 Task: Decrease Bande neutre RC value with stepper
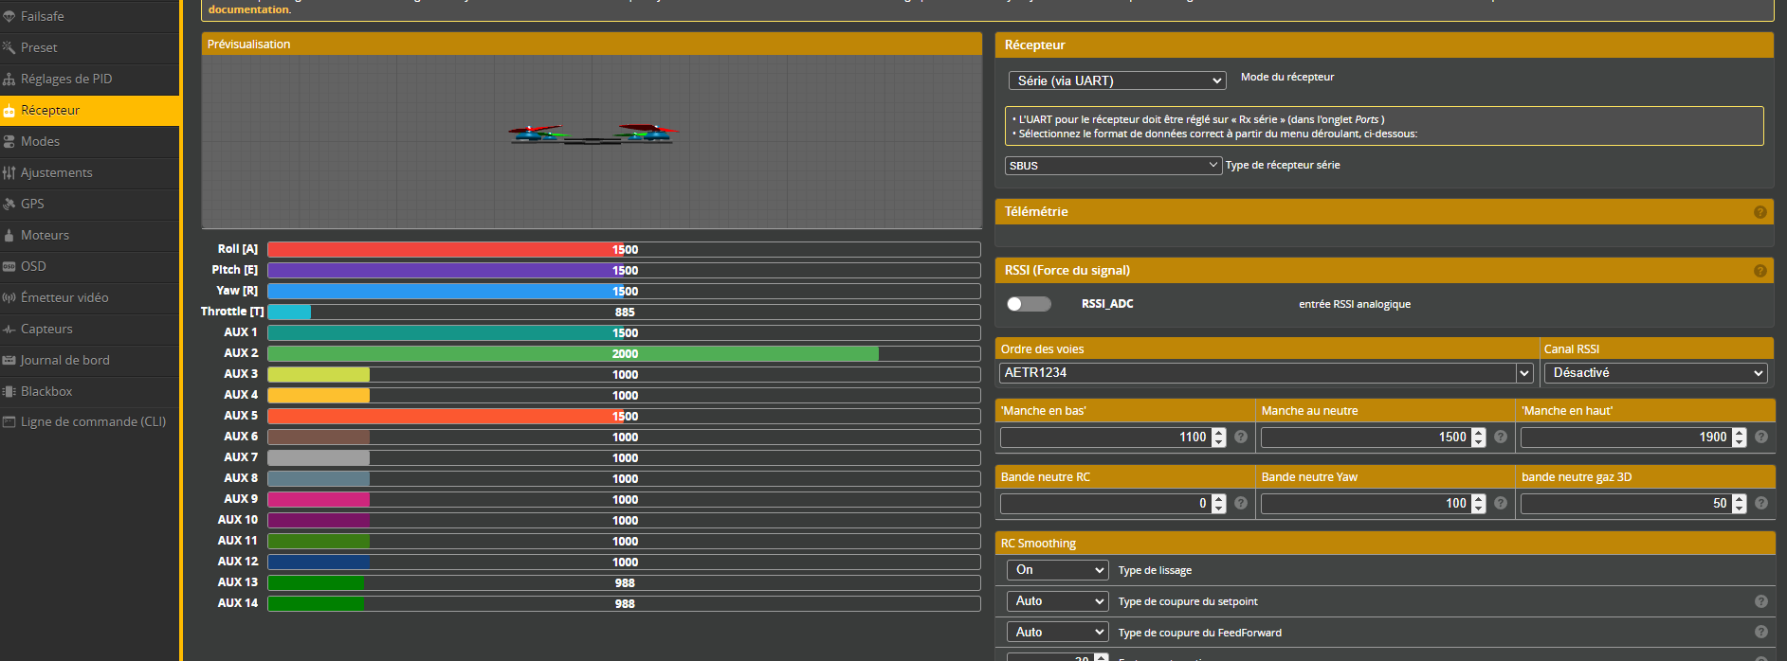point(1219,509)
